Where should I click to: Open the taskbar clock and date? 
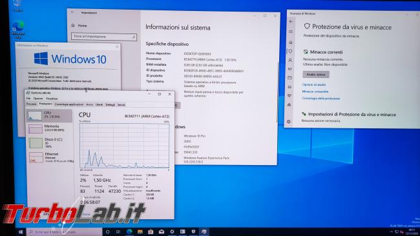click(x=412, y=231)
